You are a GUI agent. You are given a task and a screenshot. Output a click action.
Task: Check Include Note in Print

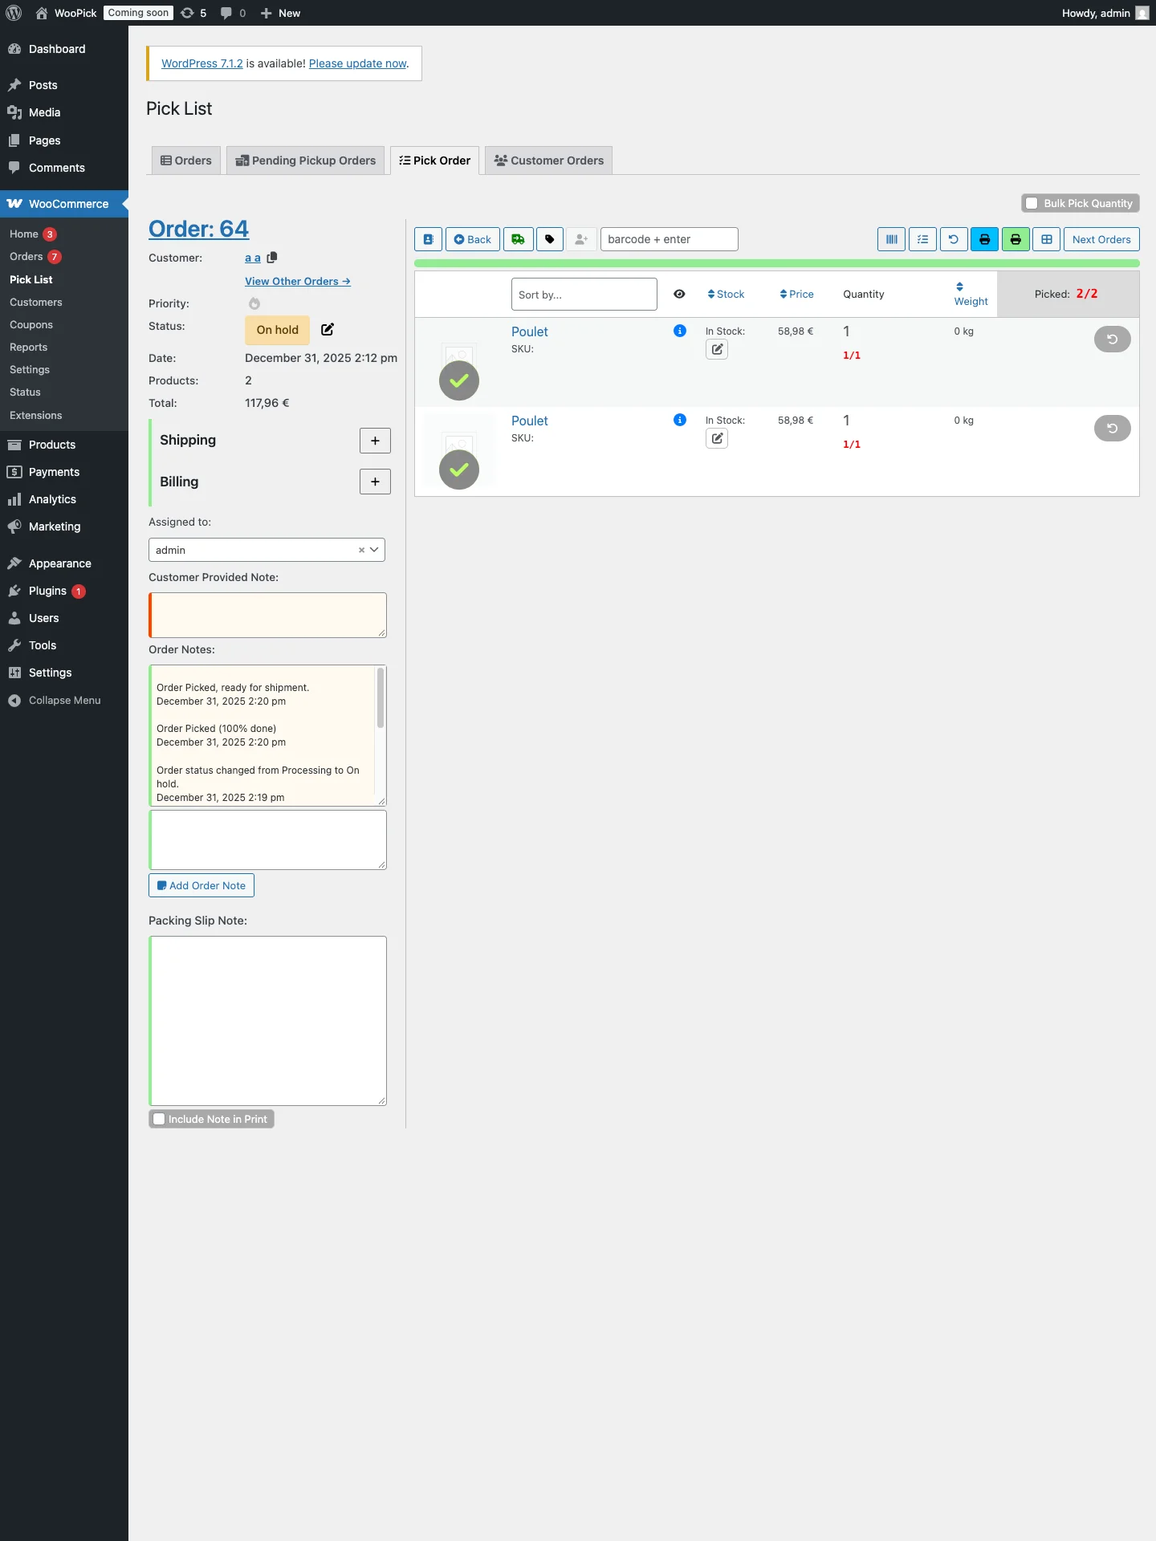159,1119
